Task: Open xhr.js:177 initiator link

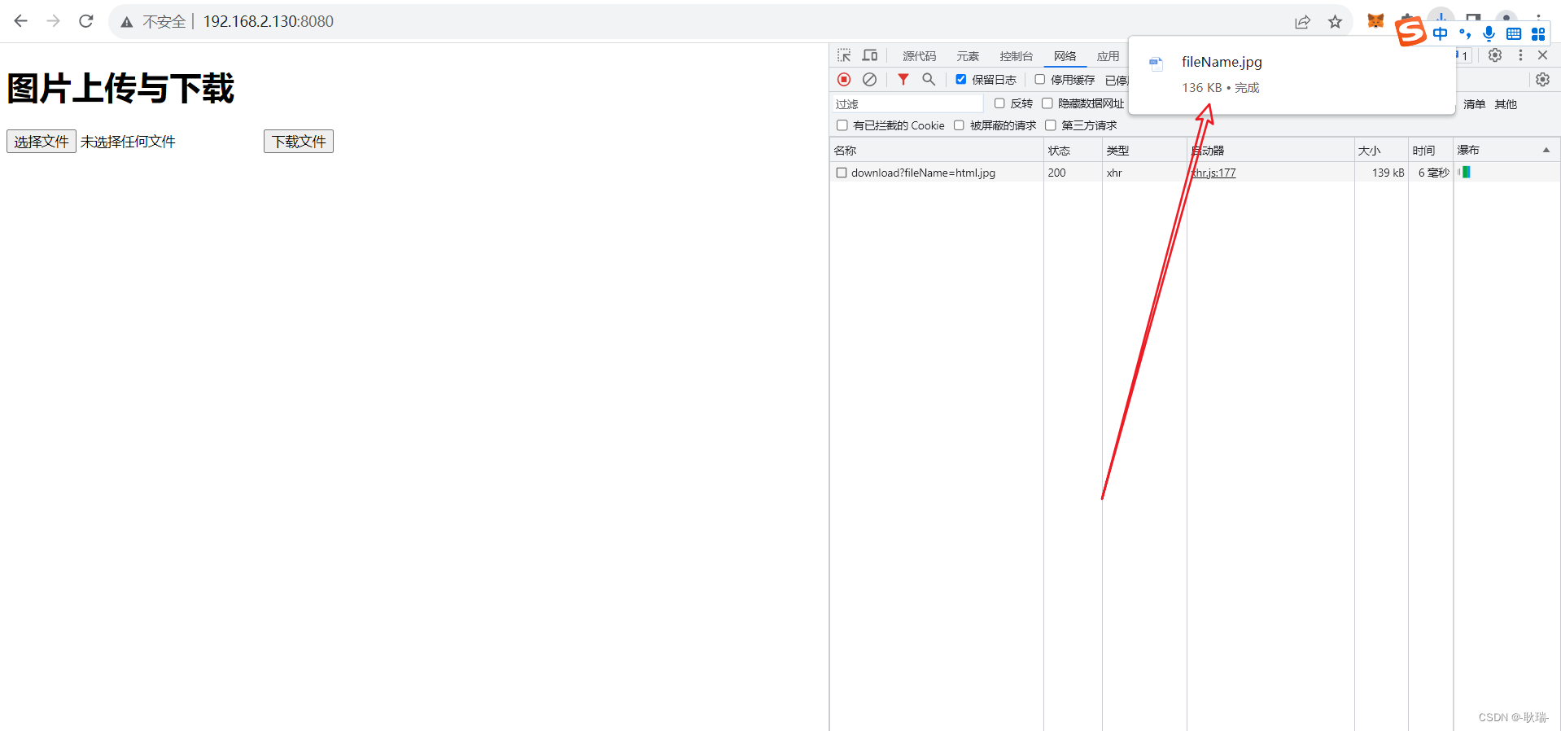Action: (x=1213, y=173)
